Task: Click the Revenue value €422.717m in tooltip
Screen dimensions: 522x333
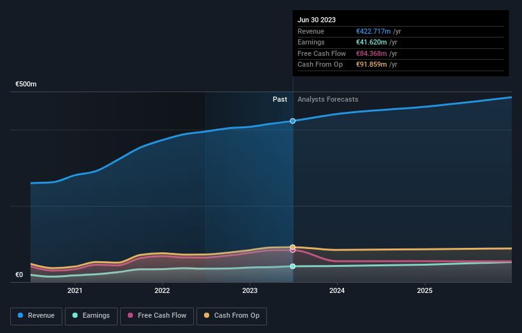Action: (373, 31)
